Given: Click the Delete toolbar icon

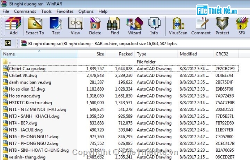Looking at the screenshot, I should coord(95,26).
